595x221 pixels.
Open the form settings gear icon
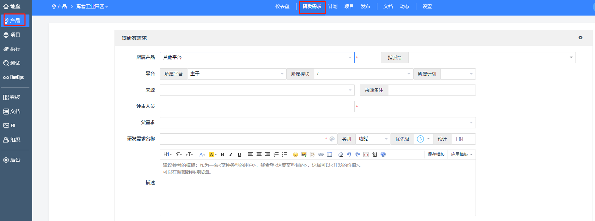pyautogui.click(x=580, y=37)
